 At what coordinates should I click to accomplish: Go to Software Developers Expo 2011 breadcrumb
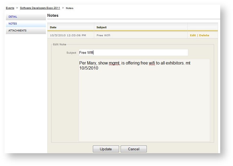[x=40, y=8]
